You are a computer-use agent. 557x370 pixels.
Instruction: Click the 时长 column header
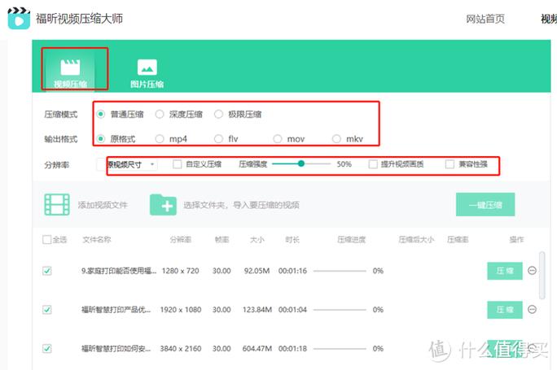point(292,239)
